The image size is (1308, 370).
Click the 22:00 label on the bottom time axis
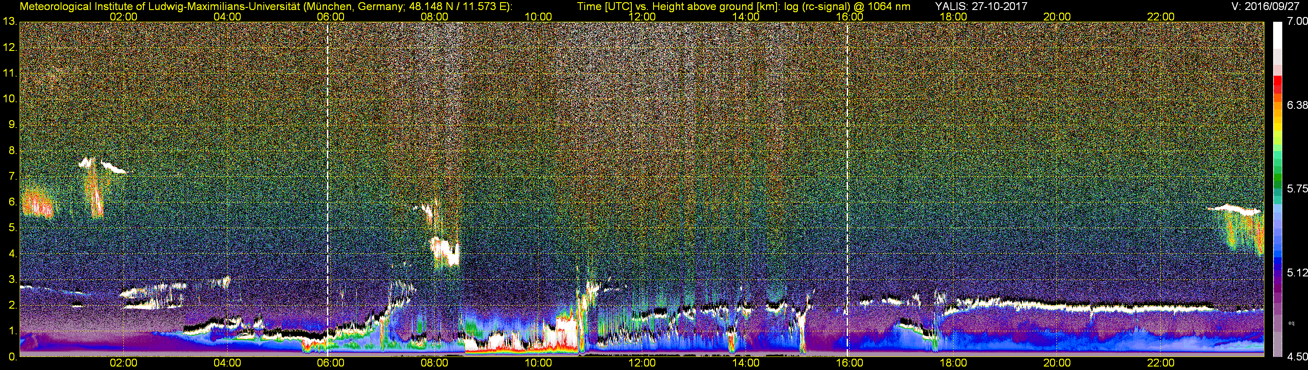(1161, 363)
